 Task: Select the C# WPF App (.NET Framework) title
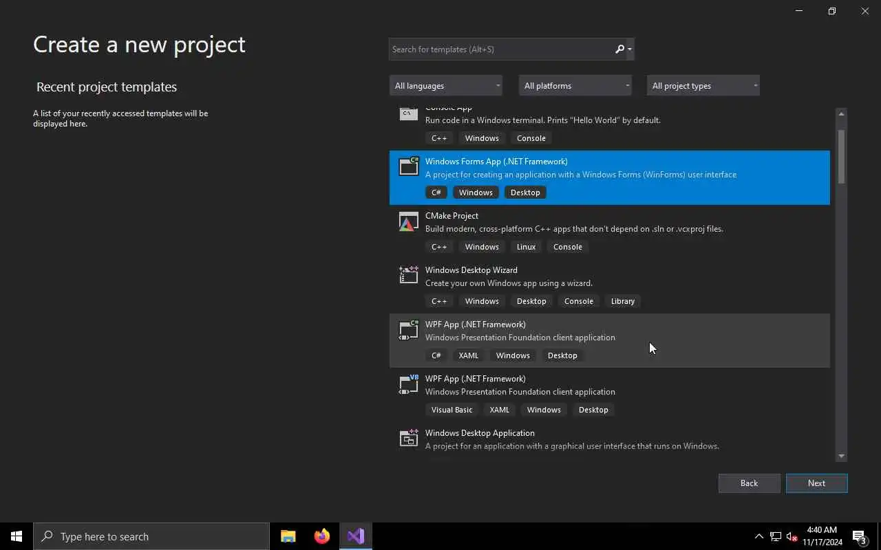pos(476,324)
